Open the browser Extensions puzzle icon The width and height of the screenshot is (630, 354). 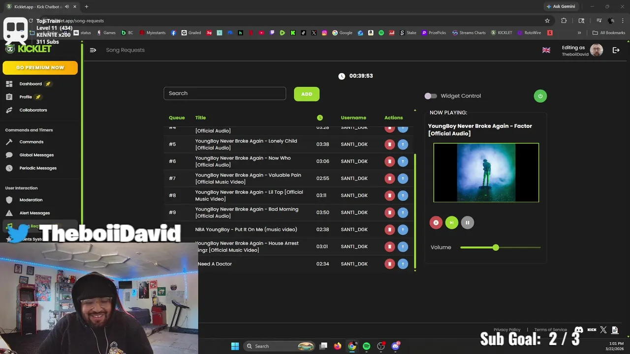[x=564, y=21]
